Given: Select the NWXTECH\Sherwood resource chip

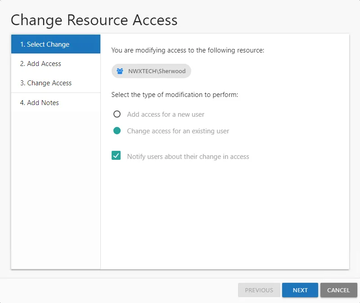Looking at the screenshot, I should 151,71.
